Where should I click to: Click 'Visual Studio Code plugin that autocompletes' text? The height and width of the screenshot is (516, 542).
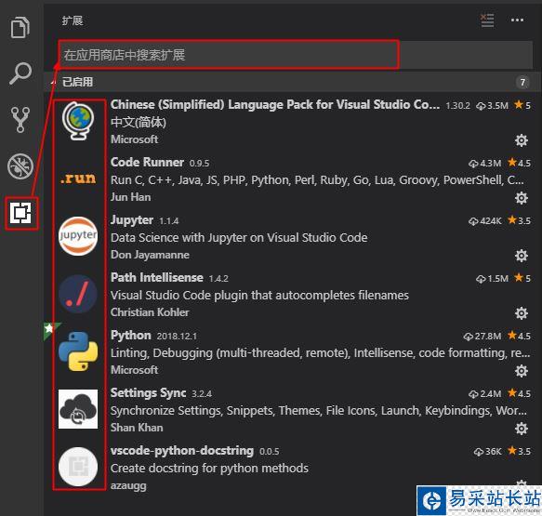[x=259, y=296]
